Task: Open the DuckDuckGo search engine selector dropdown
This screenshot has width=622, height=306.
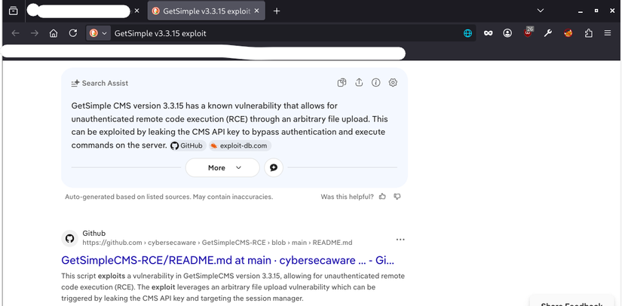Action: 98,33
